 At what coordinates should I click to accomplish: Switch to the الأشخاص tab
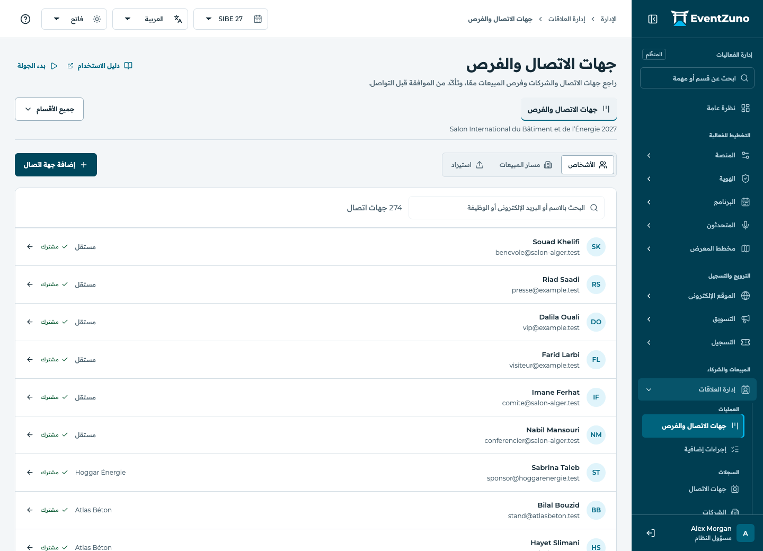click(588, 165)
